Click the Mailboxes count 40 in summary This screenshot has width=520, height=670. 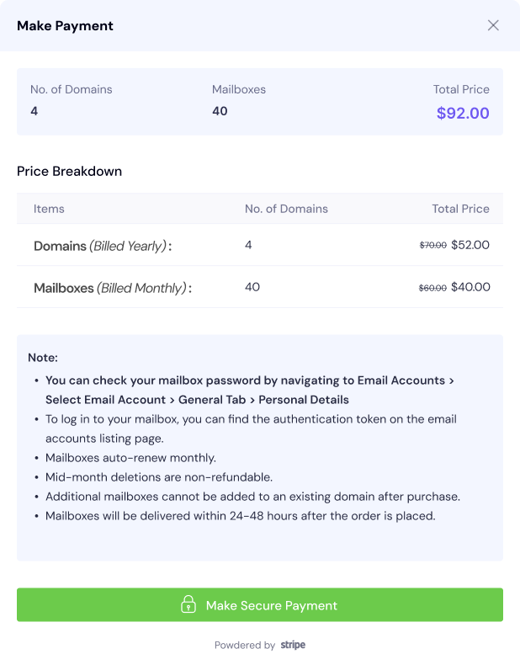point(220,111)
